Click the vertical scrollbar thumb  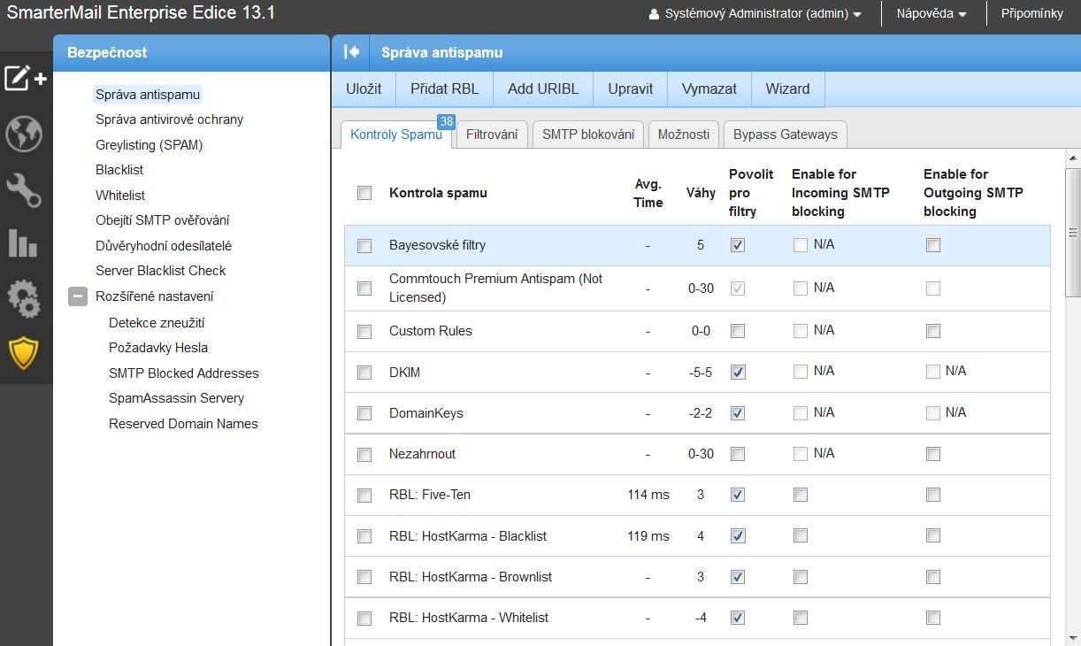click(1073, 232)
